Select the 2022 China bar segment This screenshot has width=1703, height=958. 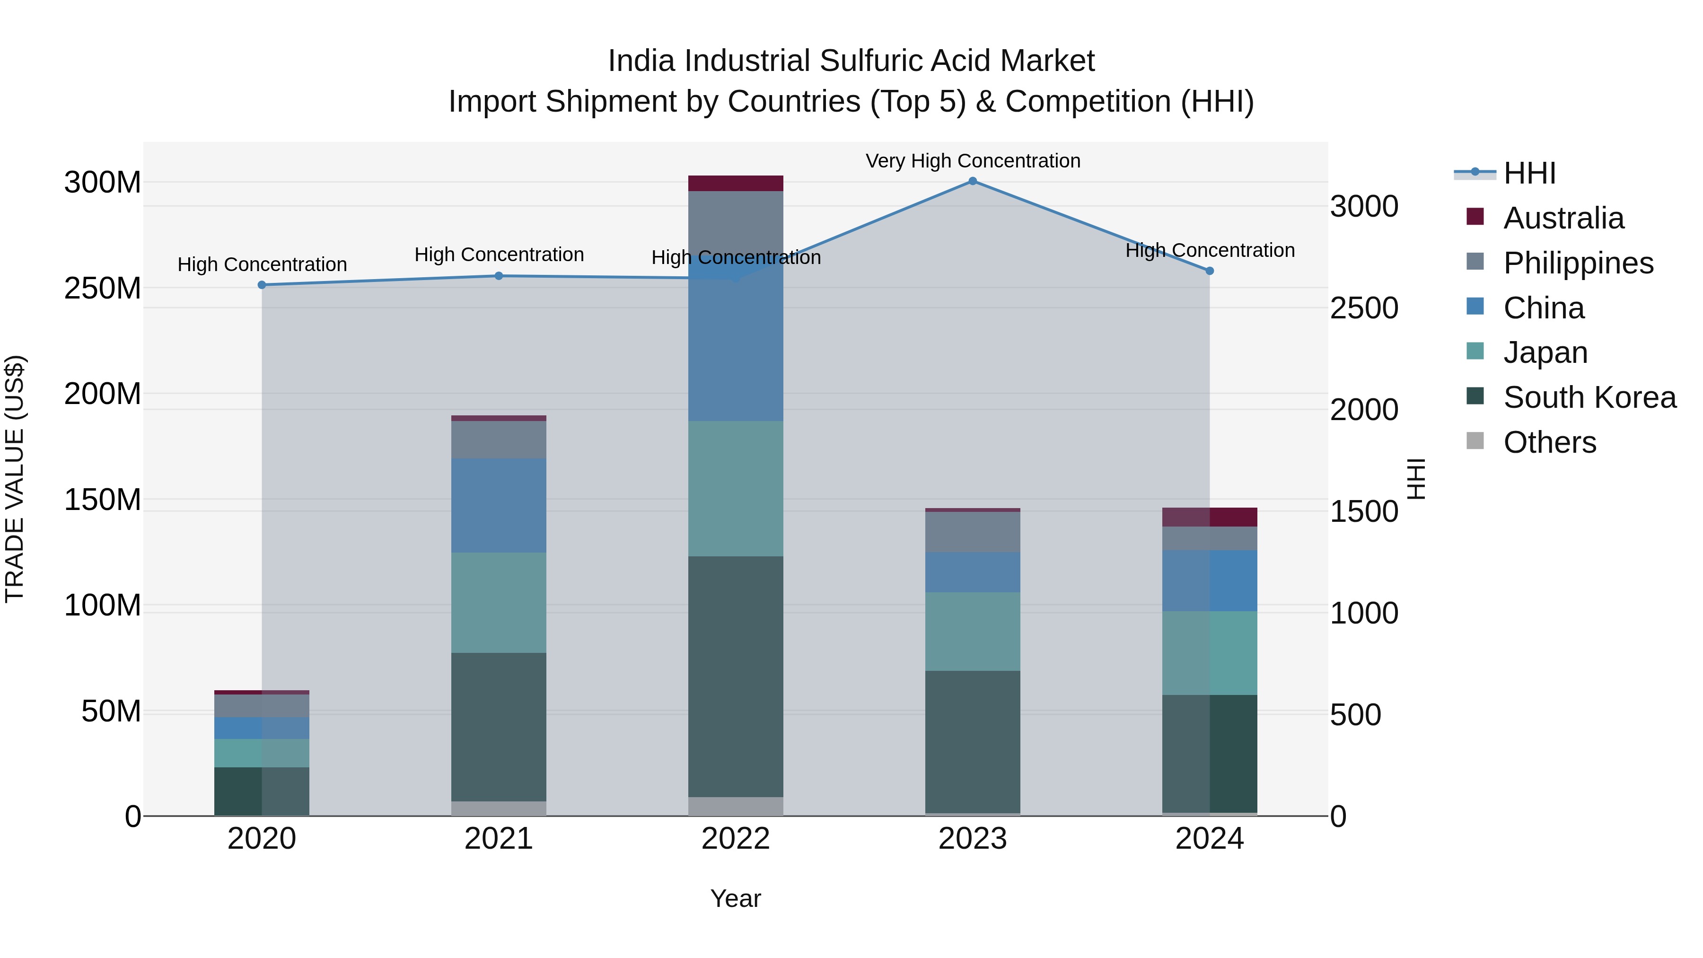[736, 339]
